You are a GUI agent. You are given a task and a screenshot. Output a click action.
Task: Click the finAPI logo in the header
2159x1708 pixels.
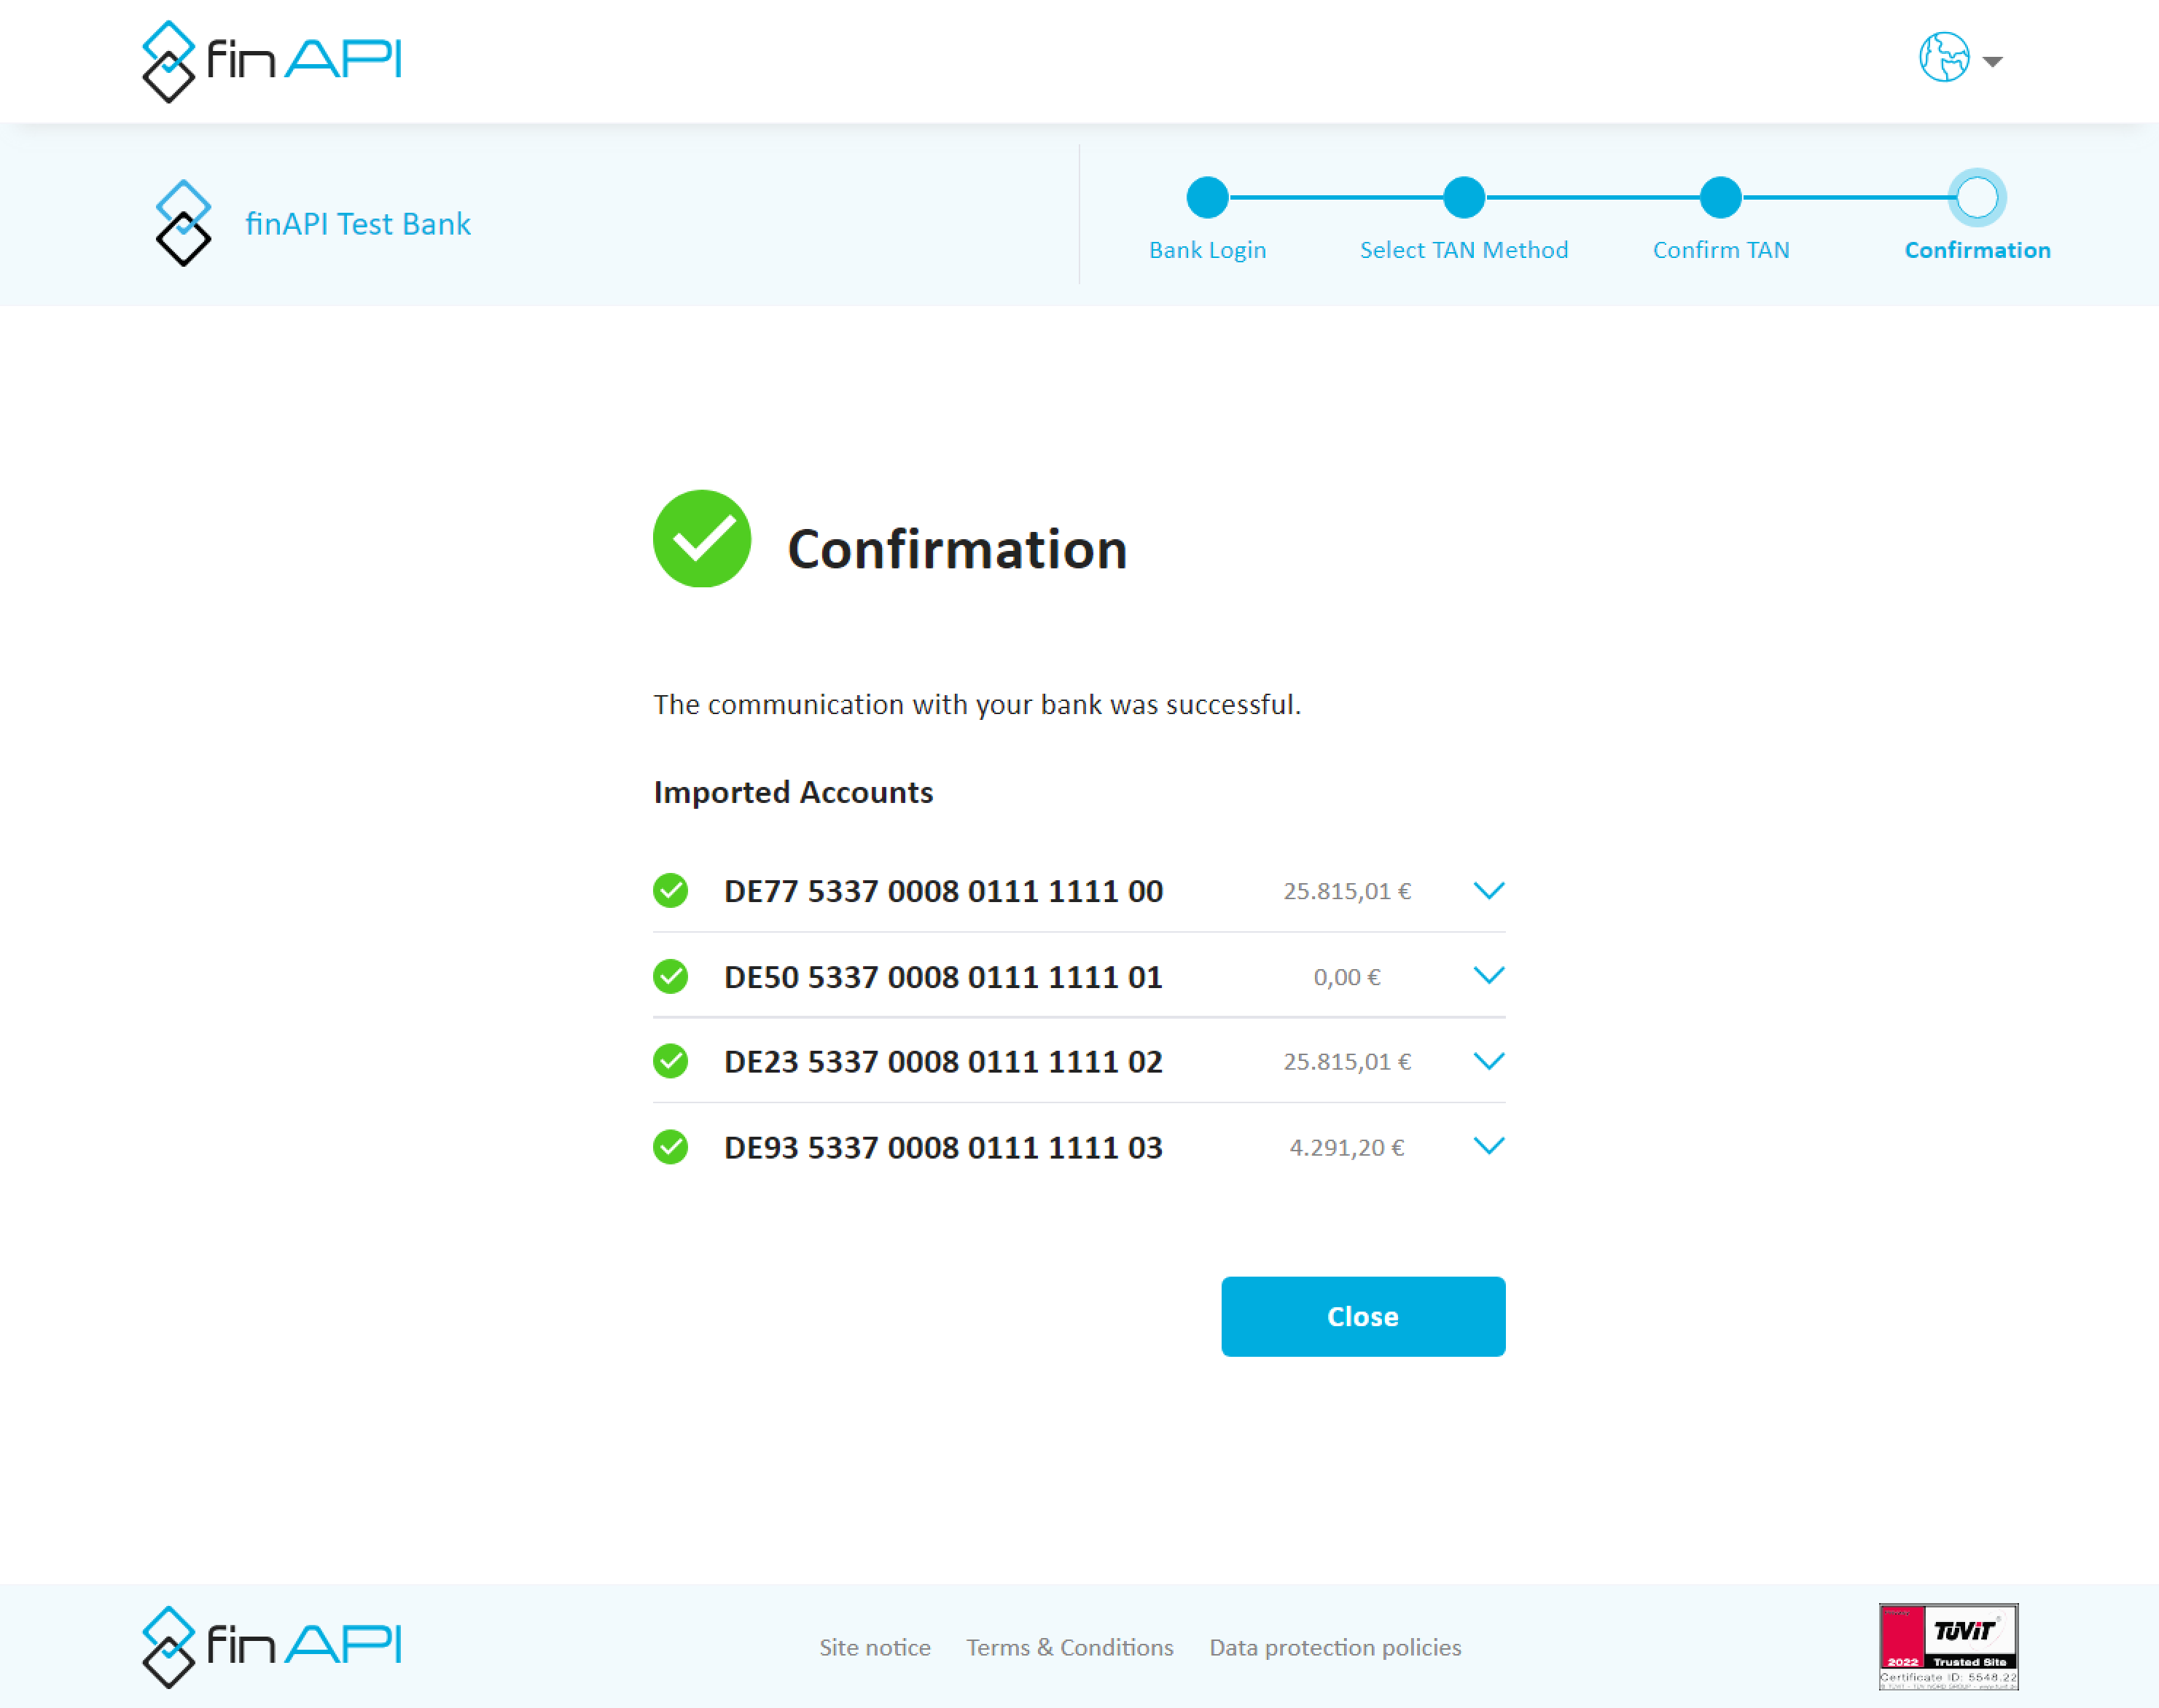(271, 61)
